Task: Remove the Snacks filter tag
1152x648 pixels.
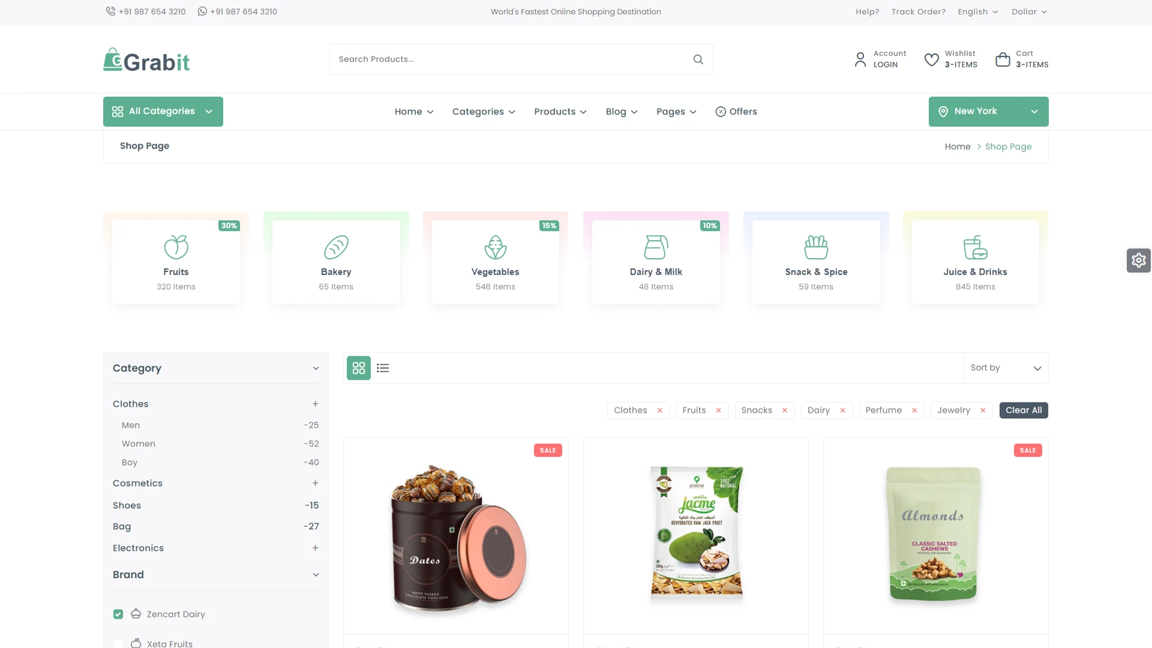Action: point(784,410)
